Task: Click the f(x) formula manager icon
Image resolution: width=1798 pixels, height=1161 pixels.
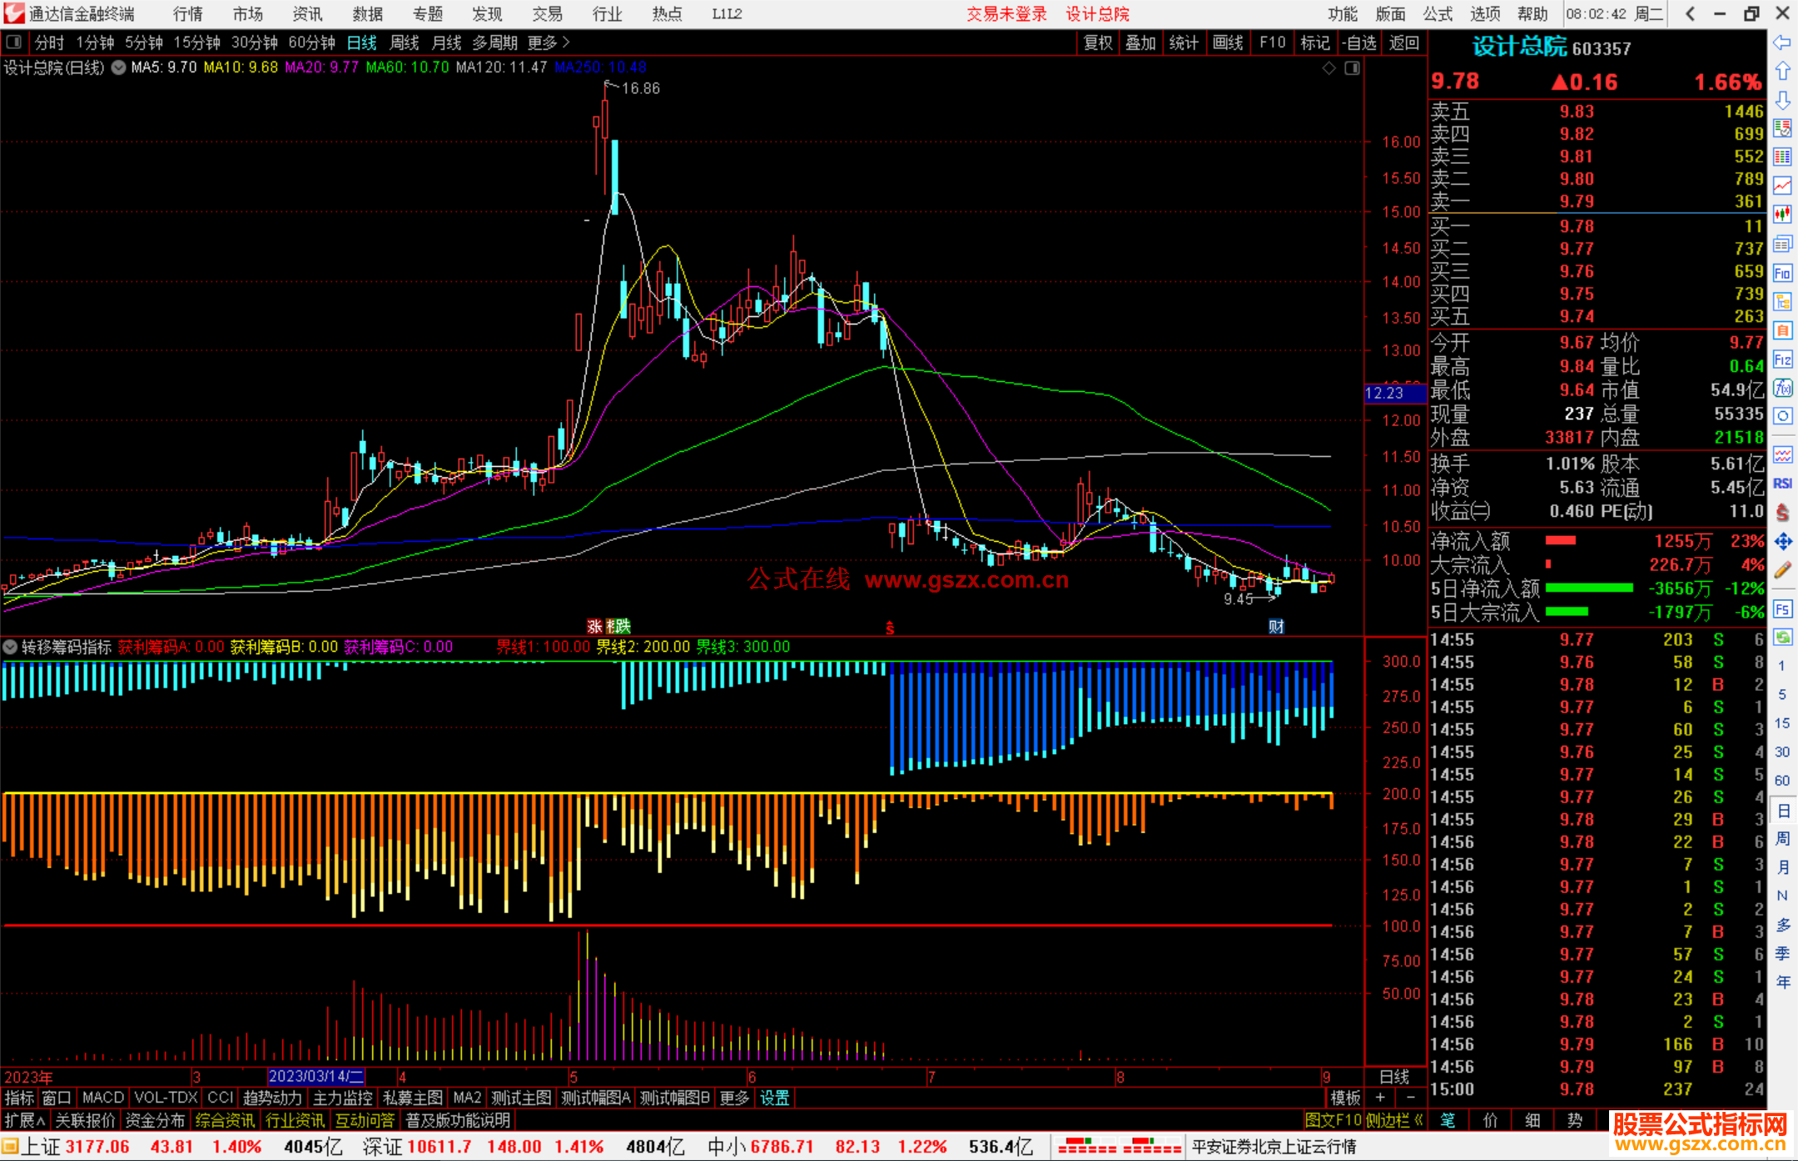Action: pyautogui.click(x=1782, y=388)
